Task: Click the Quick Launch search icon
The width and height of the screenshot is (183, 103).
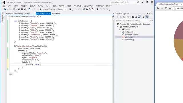Action: 138,2
